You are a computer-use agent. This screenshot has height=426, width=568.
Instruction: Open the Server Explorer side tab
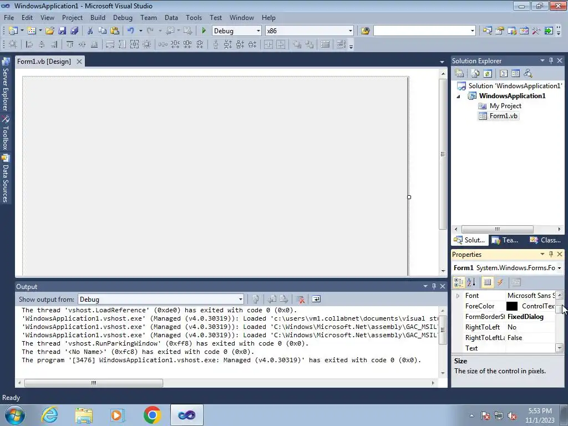pos(6,84)
